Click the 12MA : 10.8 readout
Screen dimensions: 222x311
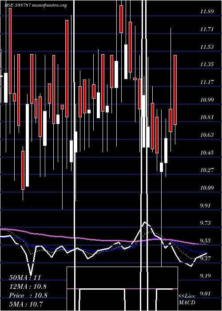[x=28, y=287]
